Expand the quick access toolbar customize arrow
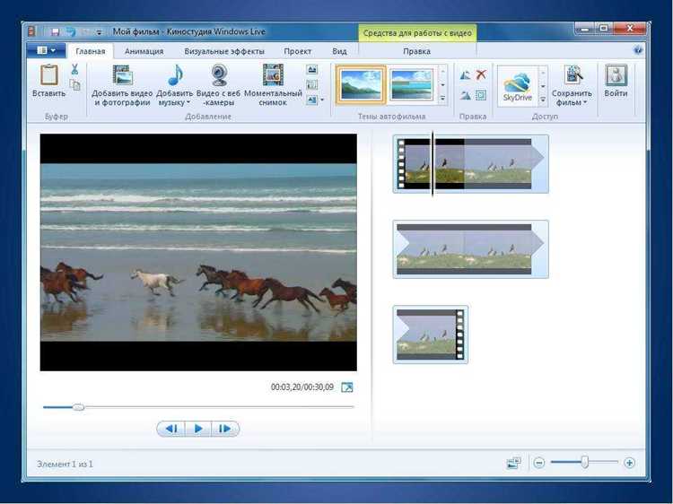Screen dimensions: 673x504 pos(99,32)
